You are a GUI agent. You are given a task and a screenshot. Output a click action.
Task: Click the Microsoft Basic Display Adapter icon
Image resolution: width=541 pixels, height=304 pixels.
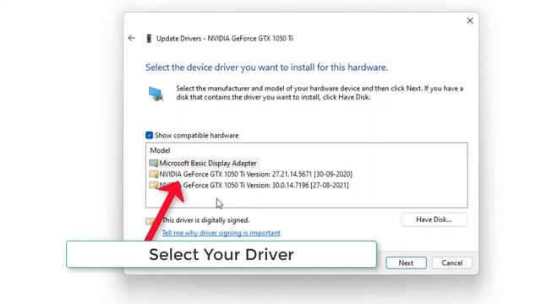[154, 163]
